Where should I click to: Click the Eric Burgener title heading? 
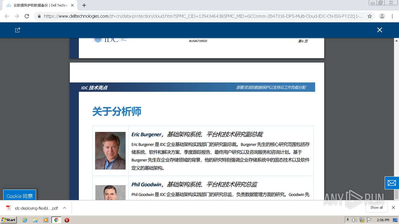197,134
